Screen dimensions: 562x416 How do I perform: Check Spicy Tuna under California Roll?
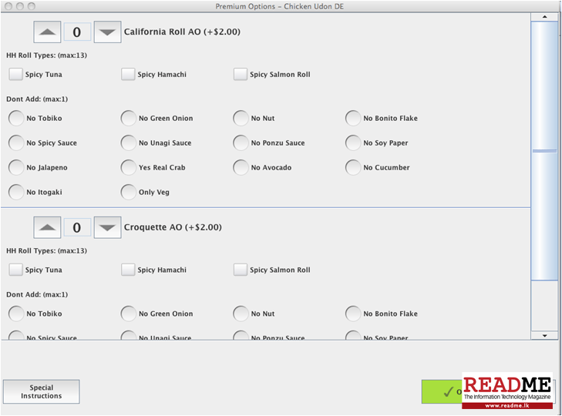point(16,75)
